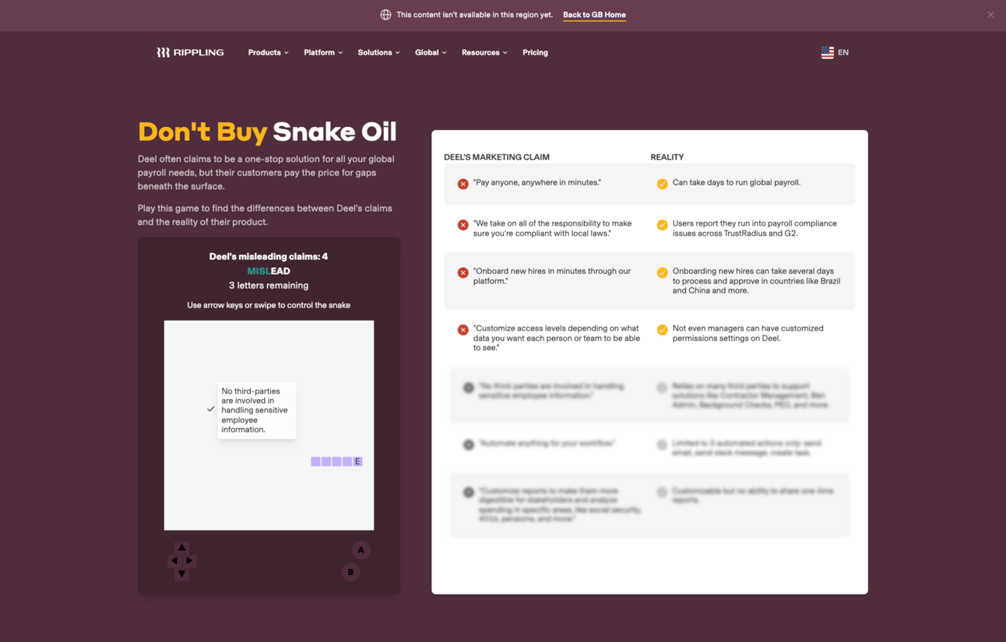Click the yellow check beside customized permissions reality

coord(662,330)
